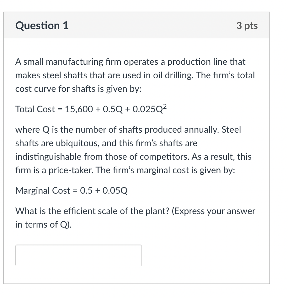Select the superscript 2 in the cost equation

click(164, 106)
